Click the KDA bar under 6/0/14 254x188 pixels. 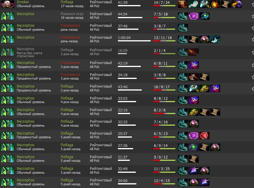[x=164, y=149]
